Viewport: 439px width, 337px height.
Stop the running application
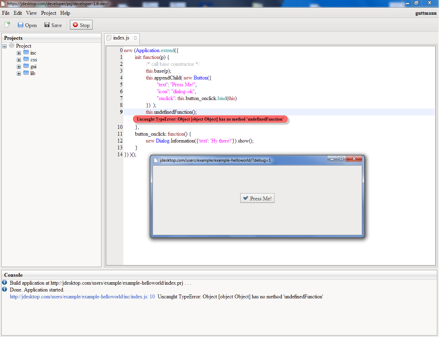coord(81,25)
